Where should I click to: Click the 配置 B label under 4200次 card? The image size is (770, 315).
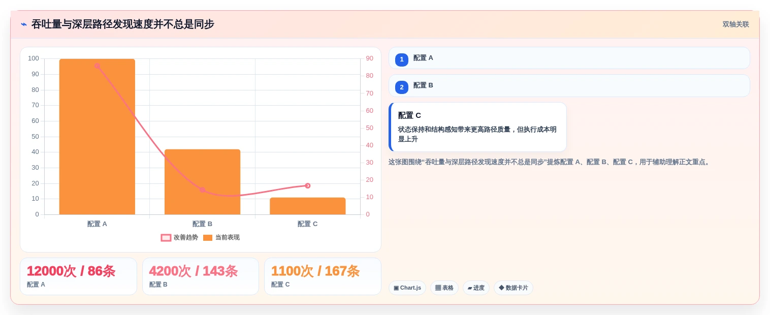tap(158, 285)
